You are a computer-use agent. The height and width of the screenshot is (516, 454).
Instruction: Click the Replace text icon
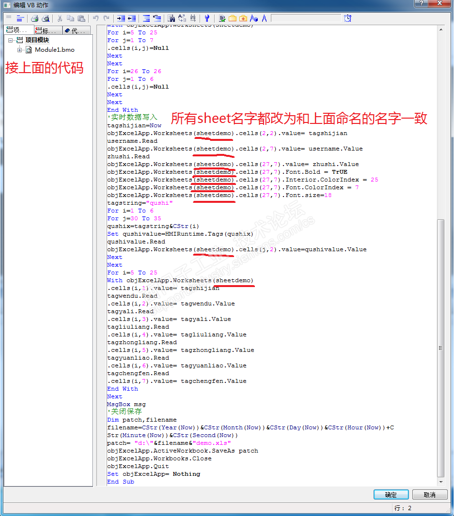(x=182, y=18)
